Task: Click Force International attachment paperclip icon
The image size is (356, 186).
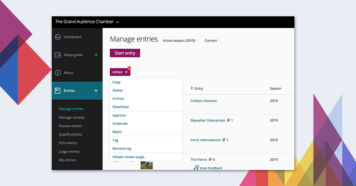Action: pos(224,140)
